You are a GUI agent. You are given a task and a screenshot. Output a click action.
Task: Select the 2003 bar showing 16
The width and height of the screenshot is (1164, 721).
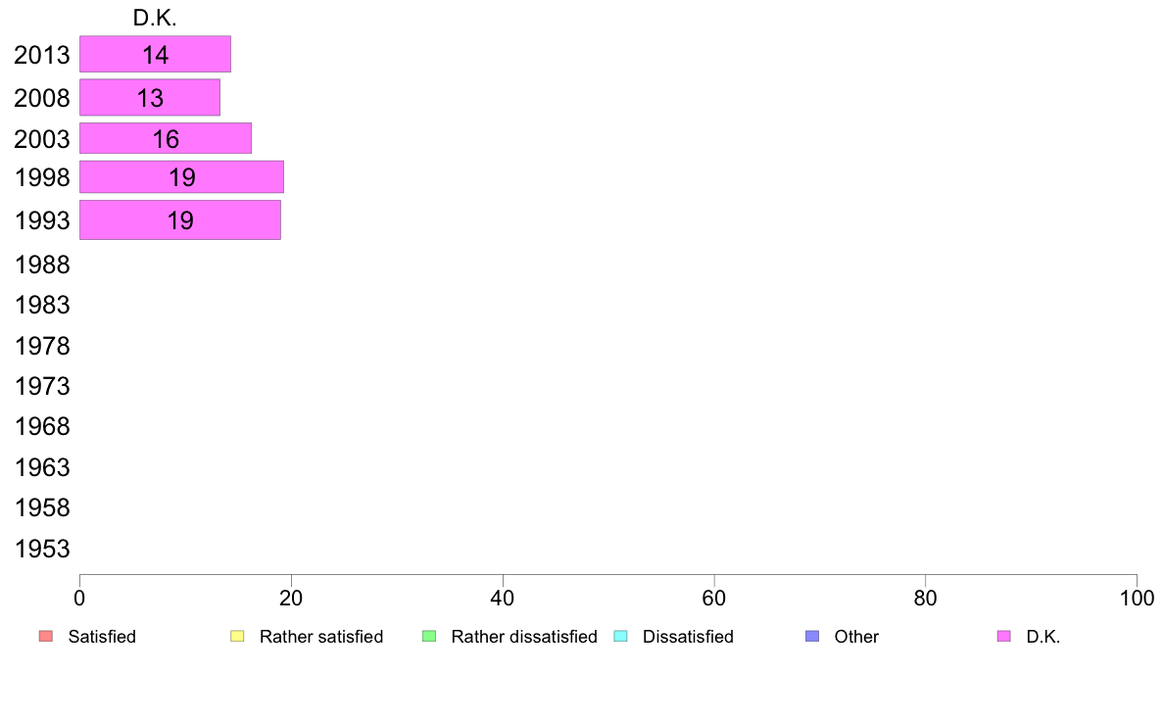coord(165,139)
